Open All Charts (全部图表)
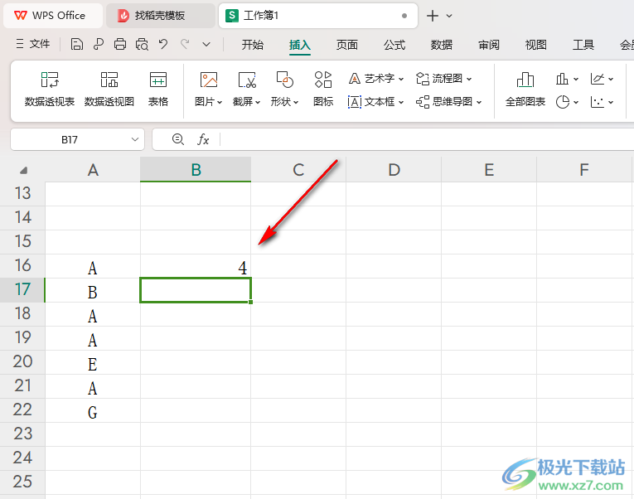634x499 pixels. point(525,90)
